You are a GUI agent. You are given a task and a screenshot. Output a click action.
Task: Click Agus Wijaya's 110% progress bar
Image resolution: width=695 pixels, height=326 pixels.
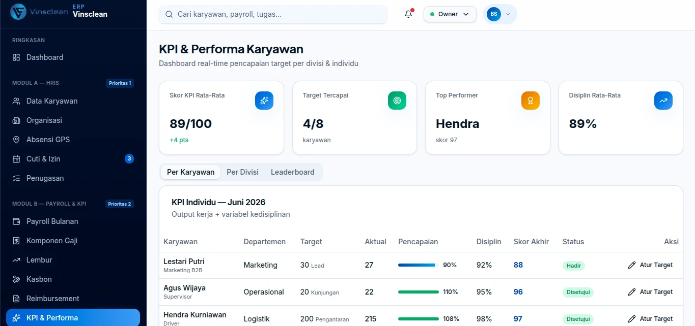[419, 292]
